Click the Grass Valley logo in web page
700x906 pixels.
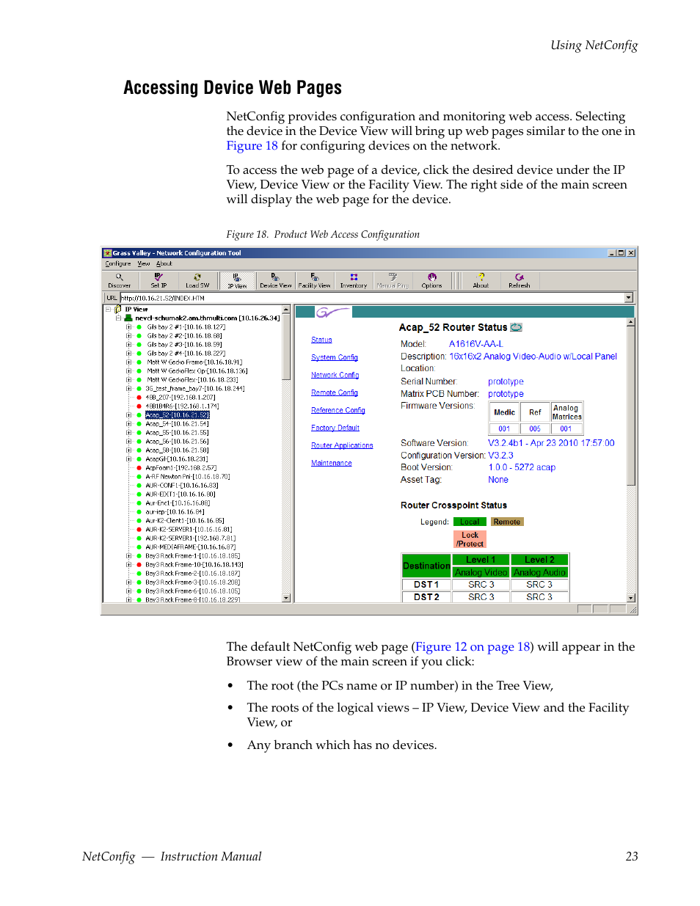pos(332,313)
